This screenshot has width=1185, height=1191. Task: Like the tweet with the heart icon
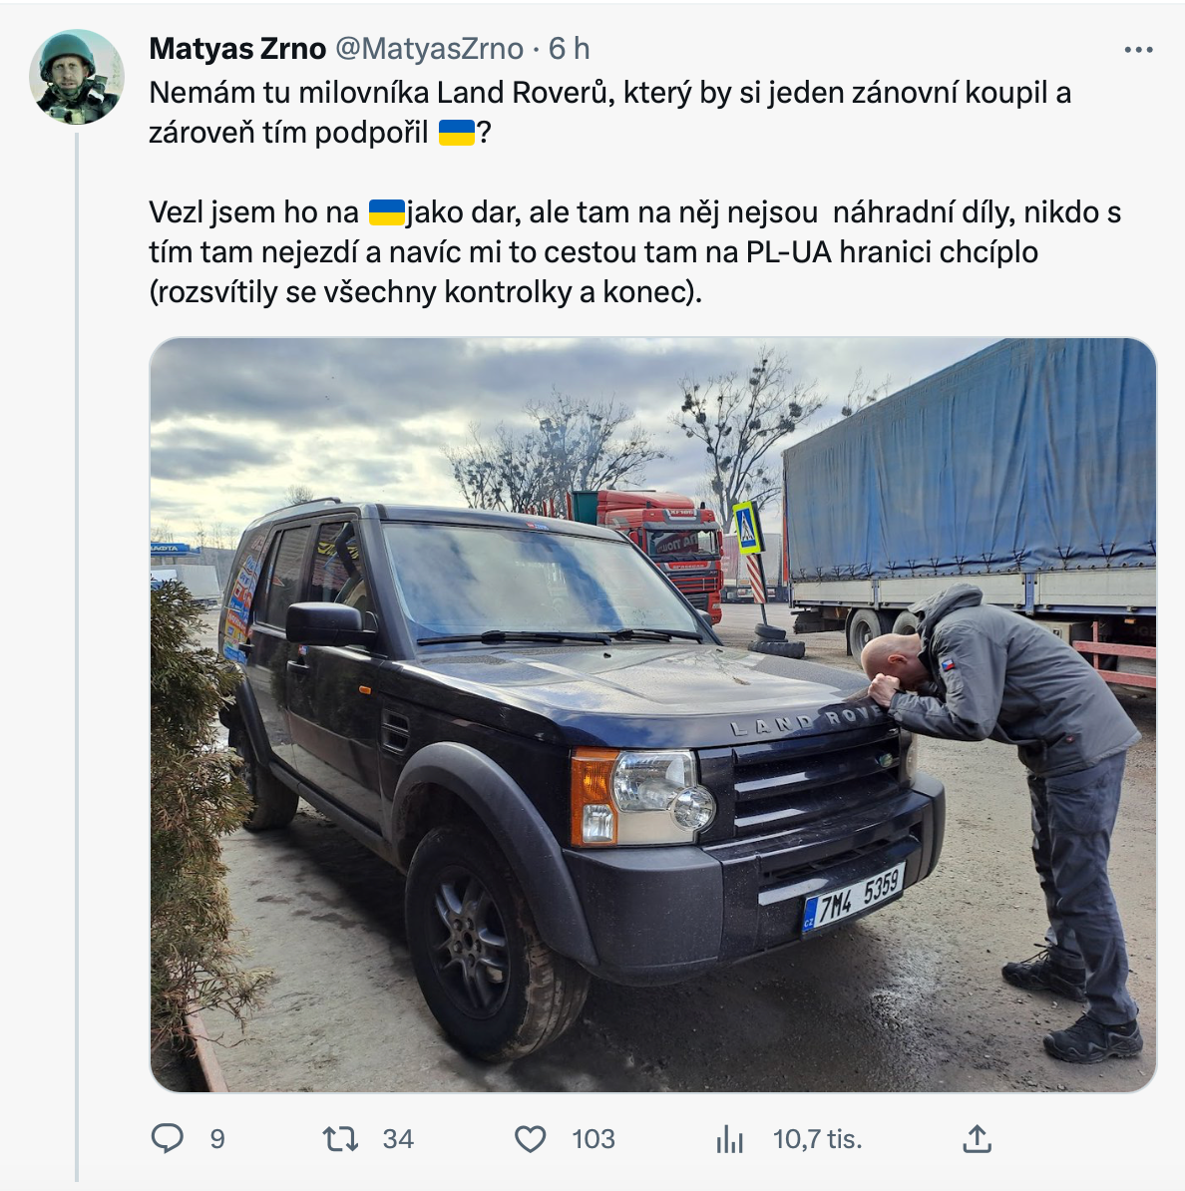pyautogui.click(x=531, y=1139)
